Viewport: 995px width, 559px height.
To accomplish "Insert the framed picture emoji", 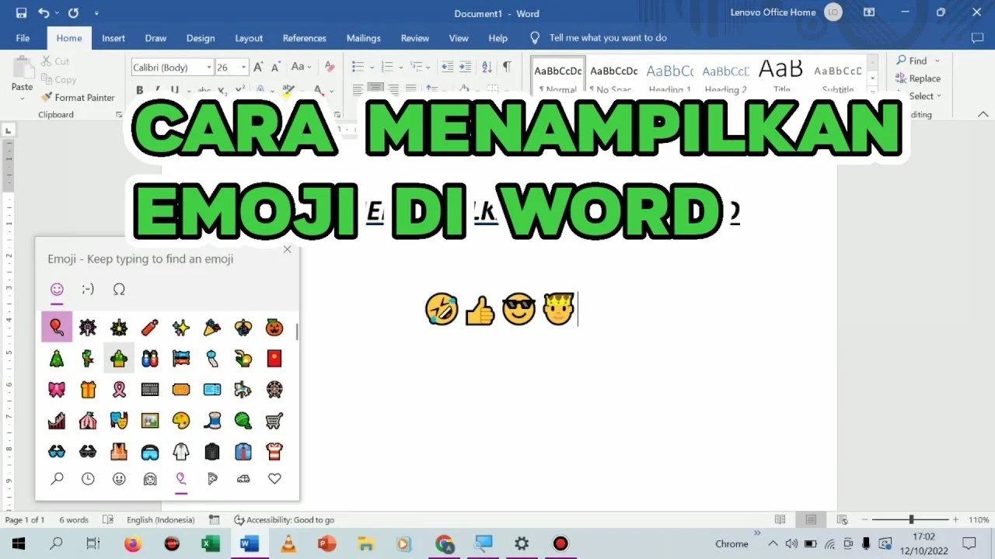I will coord(150,421).
